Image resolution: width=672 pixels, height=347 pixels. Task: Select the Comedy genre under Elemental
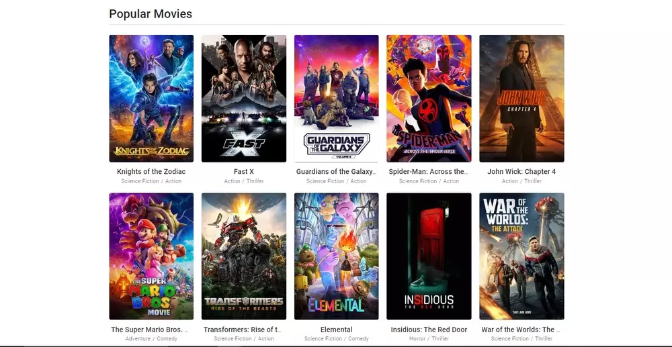(358, 338)
